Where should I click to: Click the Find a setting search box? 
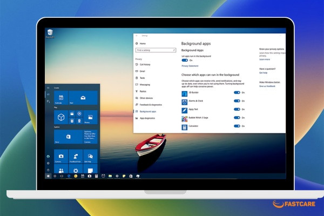(156, 50)
